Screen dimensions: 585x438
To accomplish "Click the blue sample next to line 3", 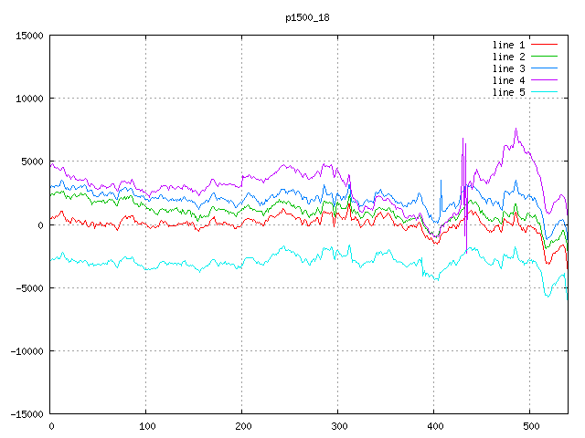I will click(x=544, y=68).
